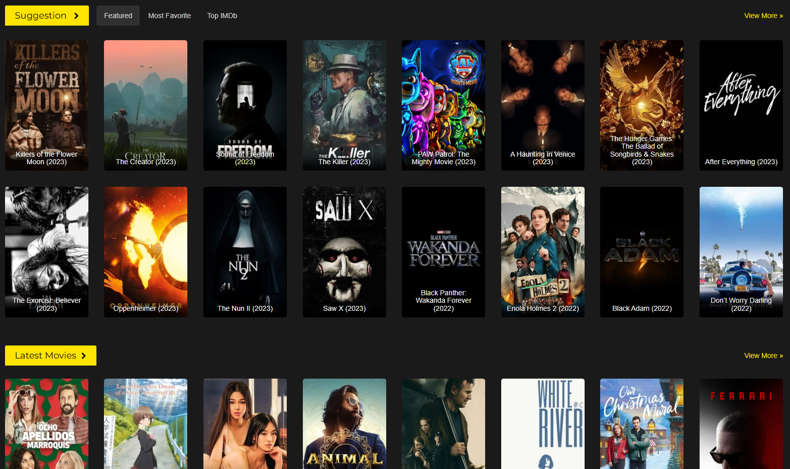Screen dimensions: 790x469
Task: Switch to the Top IMDb tab
Action: [222, 16]
